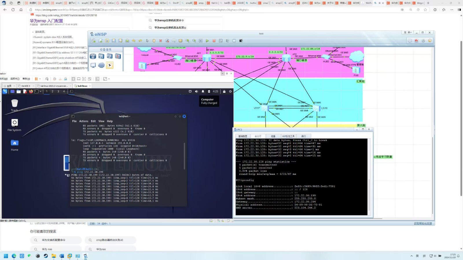Click the undo arrow in eNSP toolbar
The image size is (463, 260).
134,41
